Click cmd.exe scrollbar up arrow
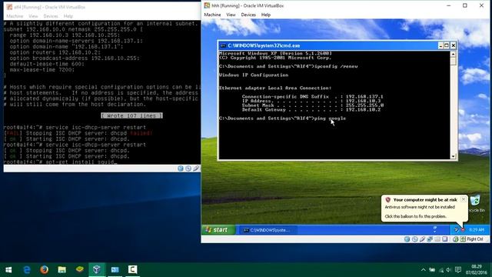 [x=453, y=54]
